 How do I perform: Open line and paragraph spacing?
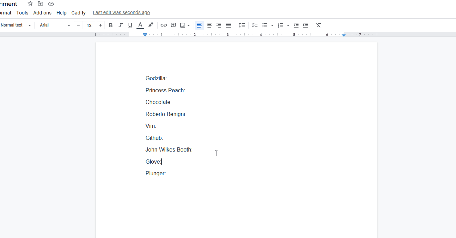coord(242,25)
